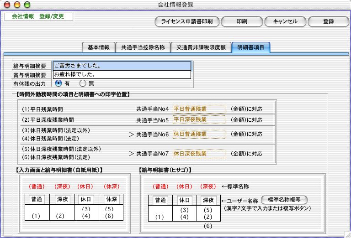The height and width of the screenshot is (238, 351).
Task: Click the 深夜 user name field in ヒサゴ table
Action: tap(209, 200)
